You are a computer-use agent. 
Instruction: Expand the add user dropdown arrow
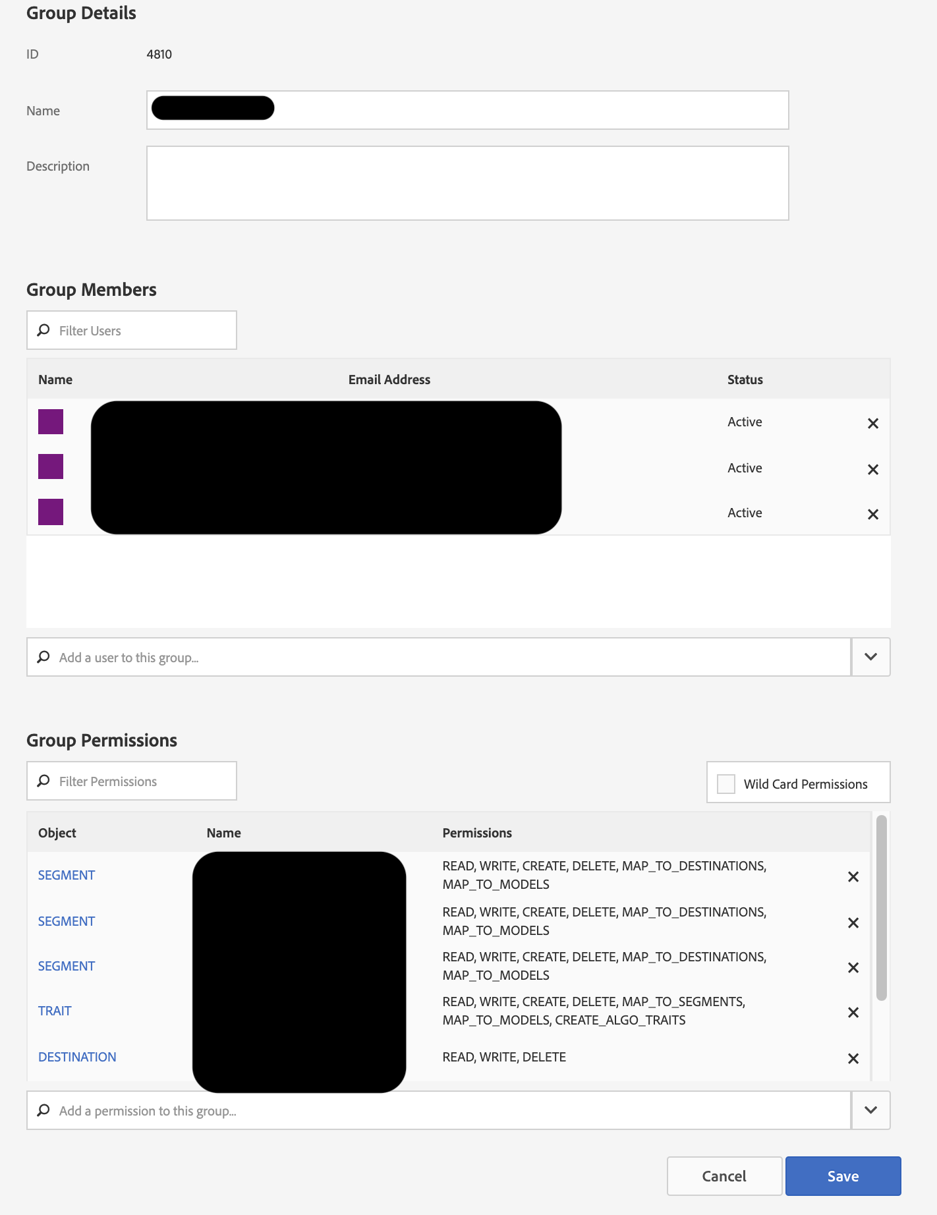click(870, 657)
